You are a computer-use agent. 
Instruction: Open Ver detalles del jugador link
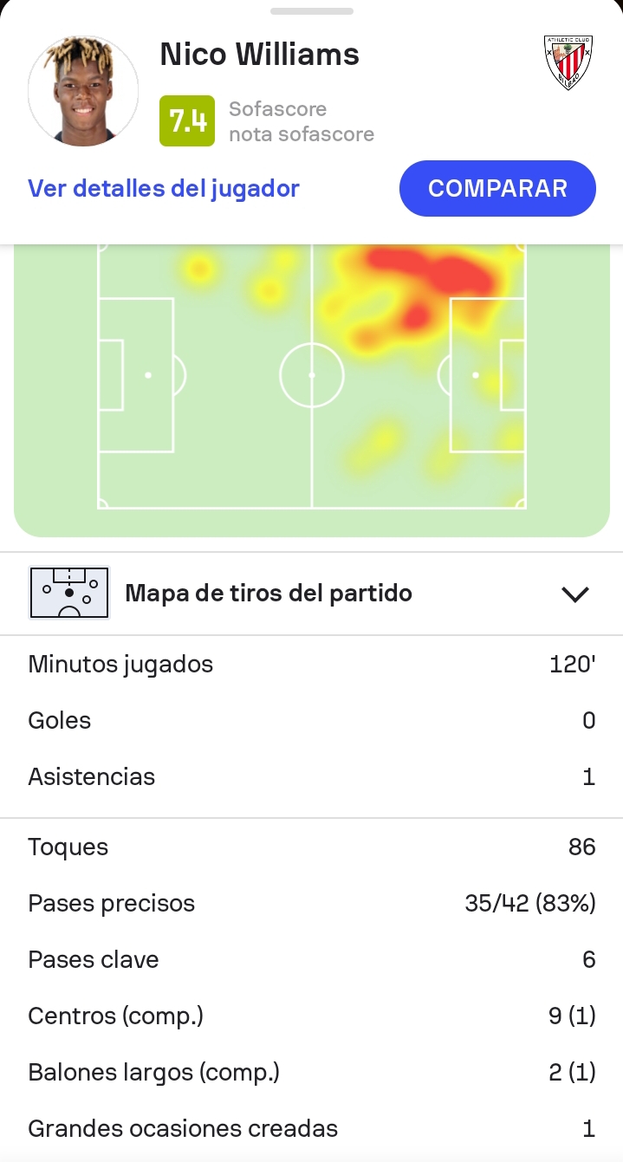coord(164,189)
